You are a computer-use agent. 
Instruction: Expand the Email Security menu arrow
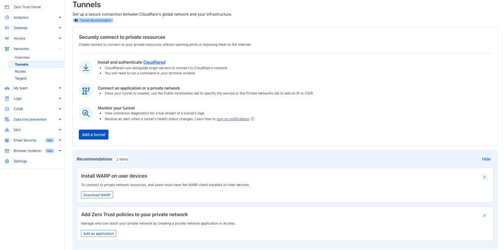(x=60, y=140)
